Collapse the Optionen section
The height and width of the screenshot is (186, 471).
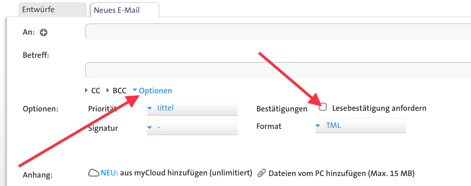(135, 90)
